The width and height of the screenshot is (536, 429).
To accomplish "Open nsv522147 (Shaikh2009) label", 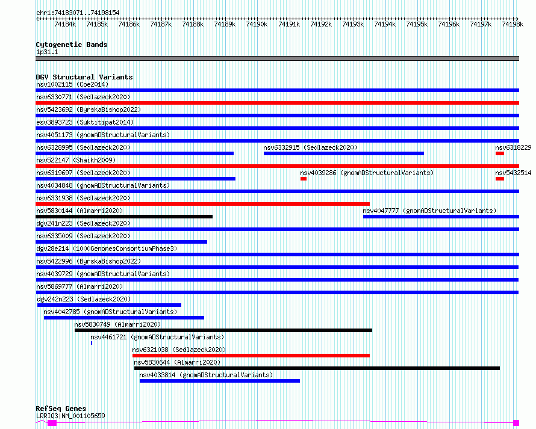I will (76, 160).
